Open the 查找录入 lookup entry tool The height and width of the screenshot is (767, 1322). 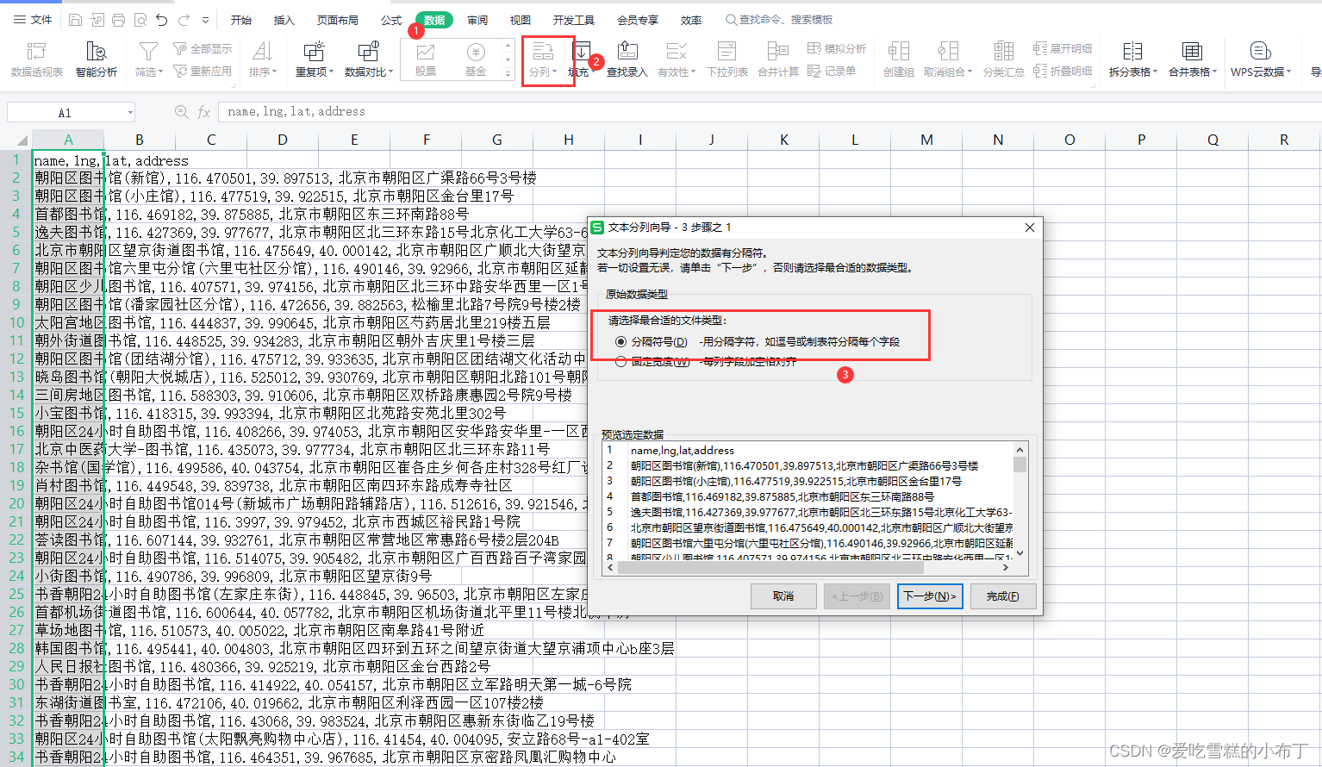point(627,60)
